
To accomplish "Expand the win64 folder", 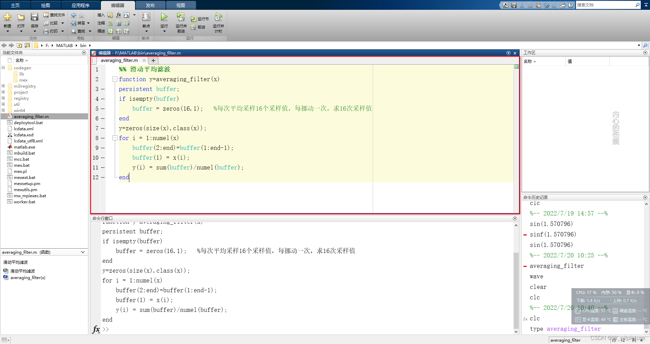I will click(3, 110).
